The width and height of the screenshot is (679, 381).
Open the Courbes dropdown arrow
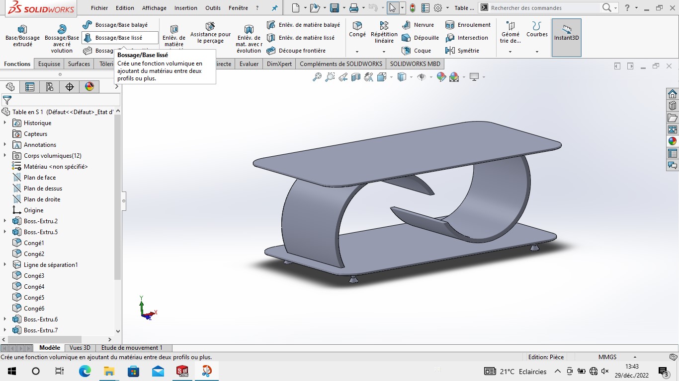pyautogui.click(x=537, y=52)
